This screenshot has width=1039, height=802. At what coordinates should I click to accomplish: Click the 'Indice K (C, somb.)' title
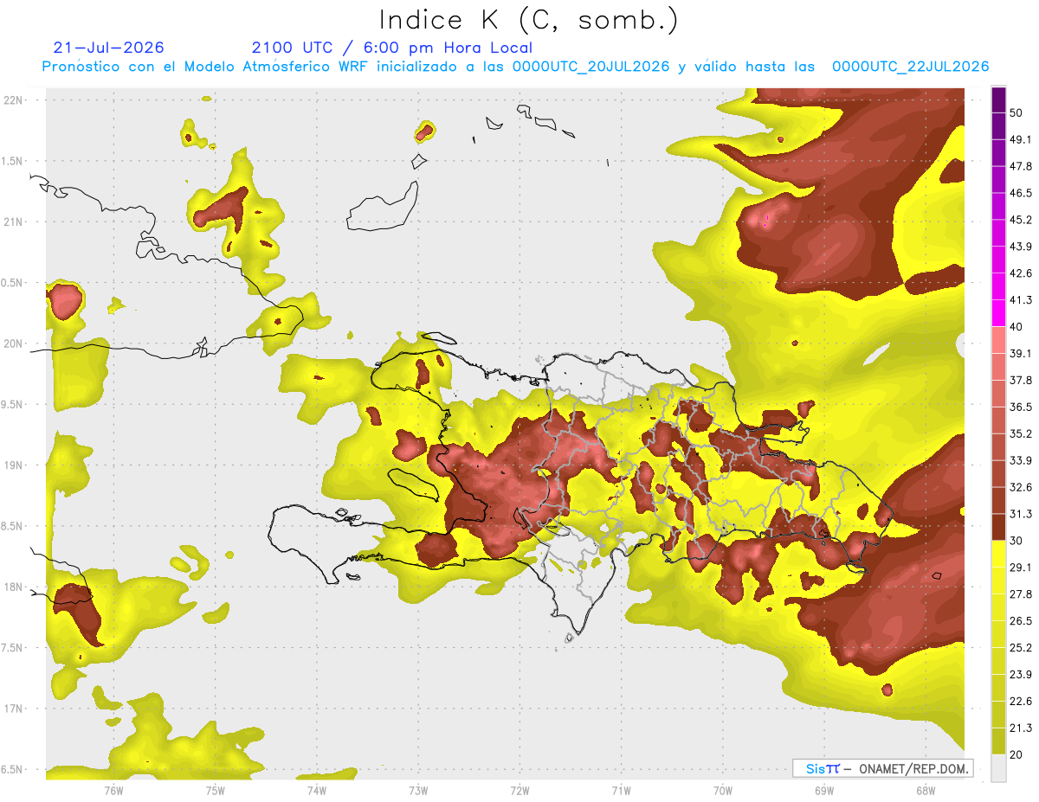tap(529, 21)
